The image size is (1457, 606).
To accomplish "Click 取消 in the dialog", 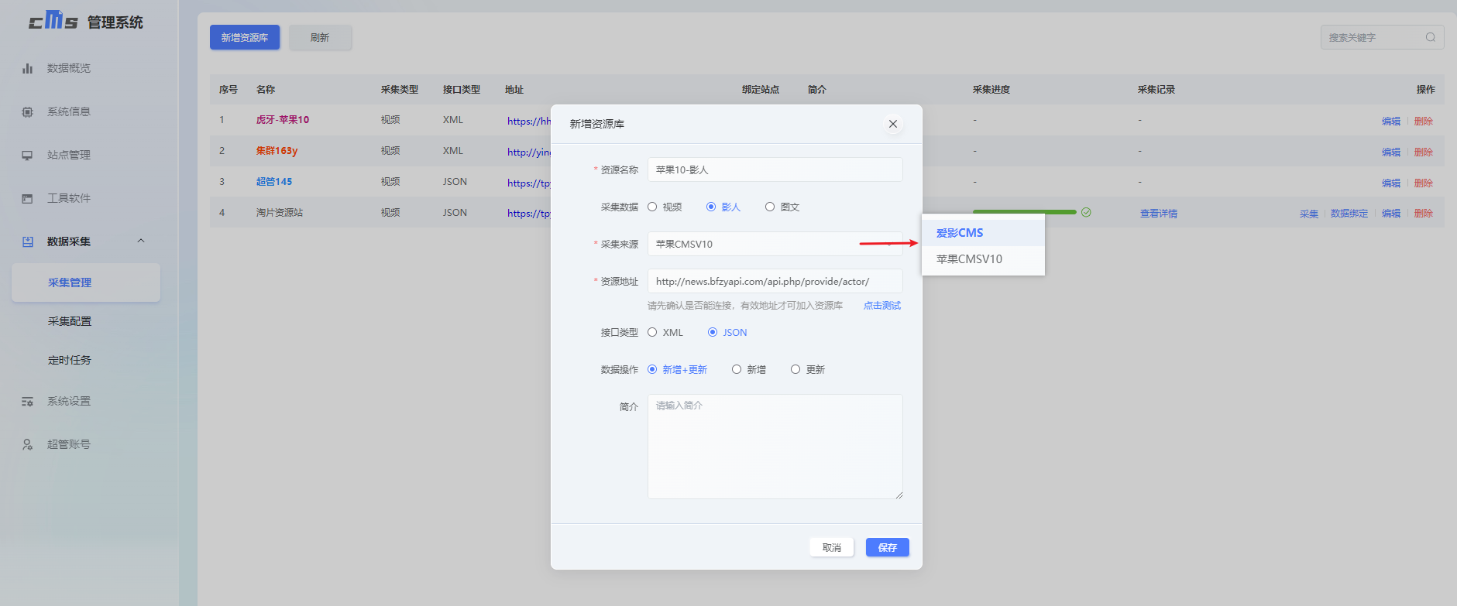I will point(832,547).
